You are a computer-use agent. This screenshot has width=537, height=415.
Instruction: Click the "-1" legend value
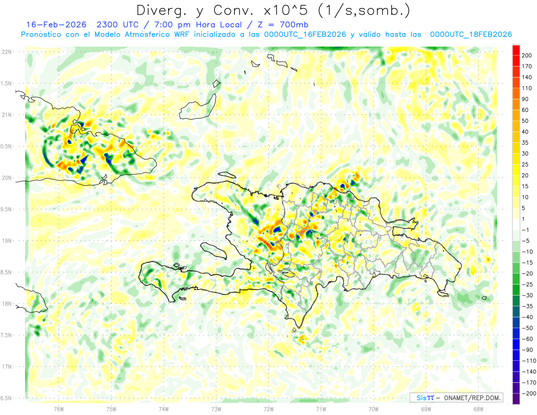[525, 230]
